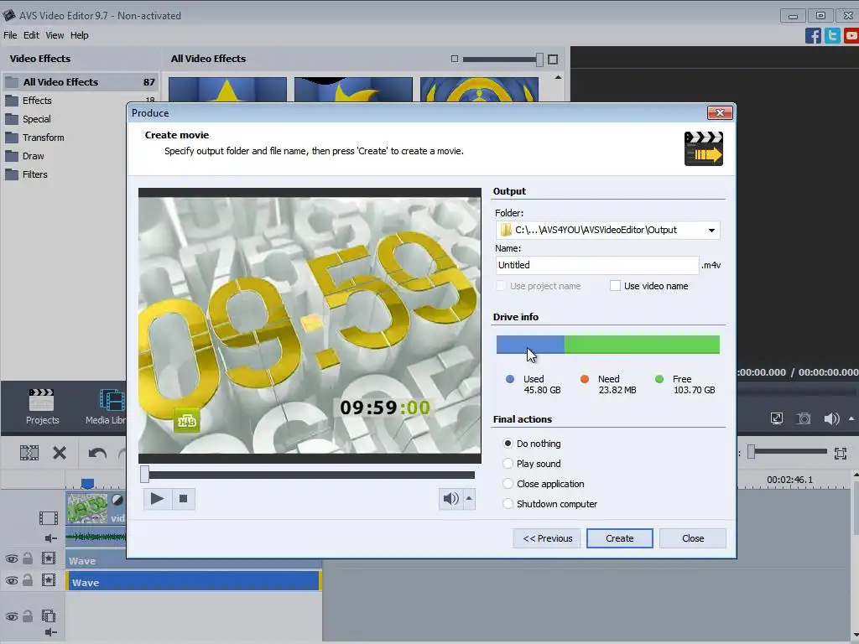The width and height of the screenshot is (859, 644).
Task: Click the zoom-to-fit timeline icon
Action: [841, 453]
